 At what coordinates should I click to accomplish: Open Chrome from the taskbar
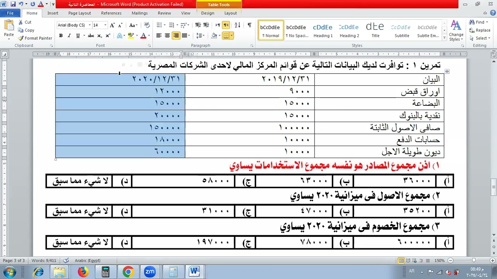pos(128,272)
